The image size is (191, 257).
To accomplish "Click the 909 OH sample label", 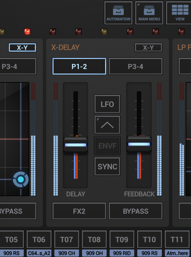I will (94, 253).
